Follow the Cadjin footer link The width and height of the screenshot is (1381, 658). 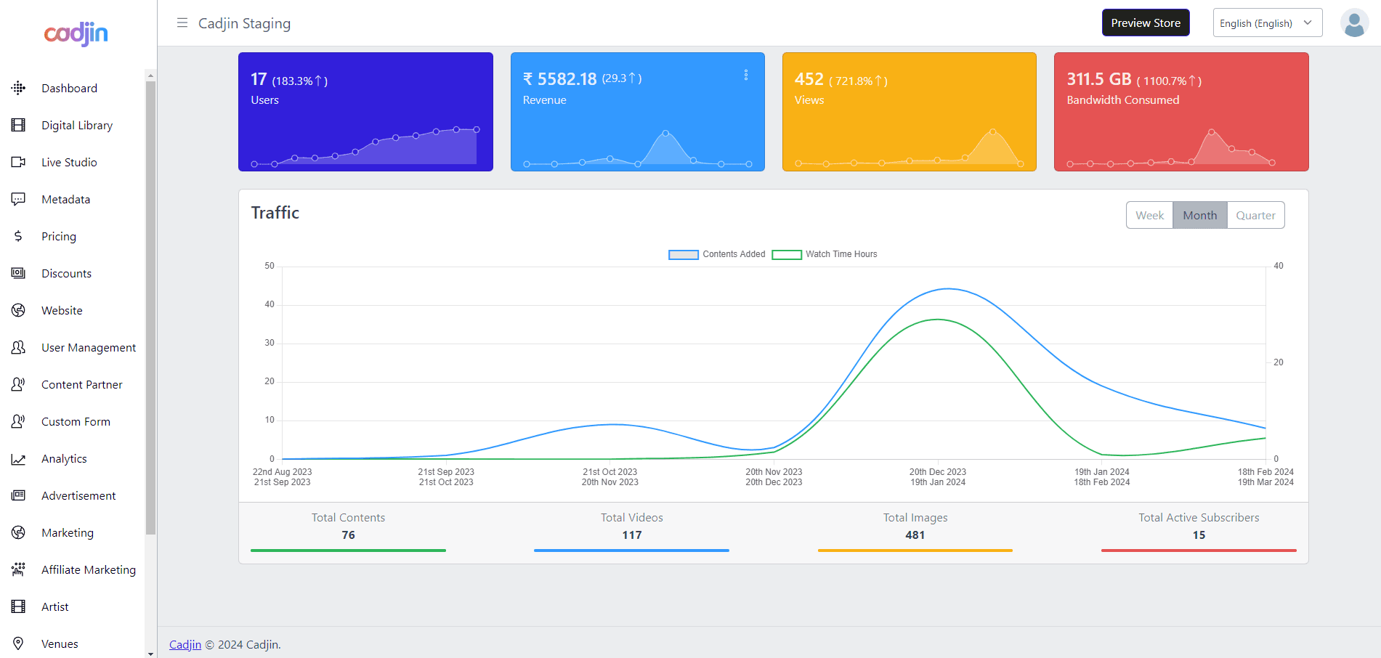coord(185,645)
